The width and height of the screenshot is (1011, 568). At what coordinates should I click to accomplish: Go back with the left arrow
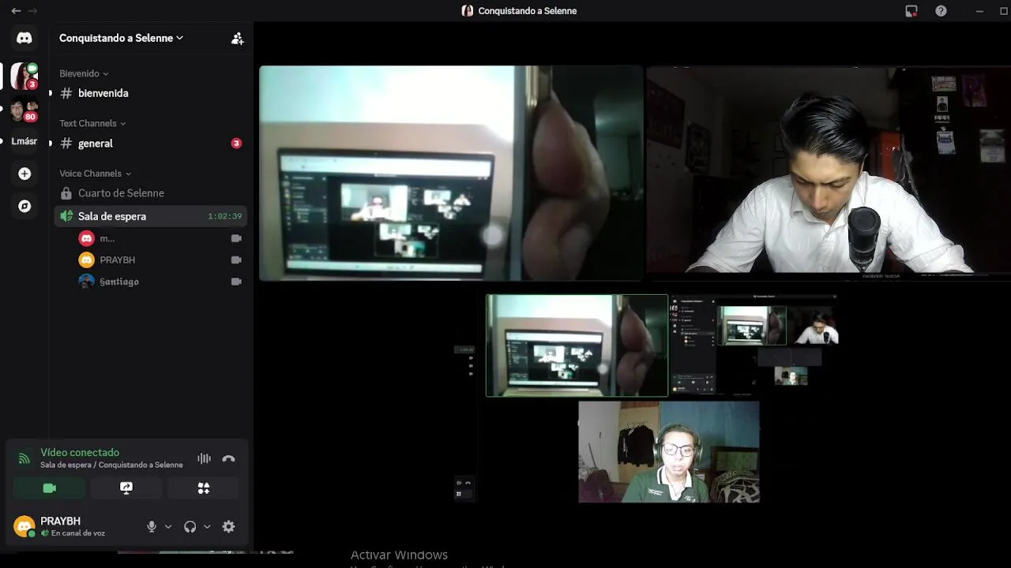coord(16,11)
